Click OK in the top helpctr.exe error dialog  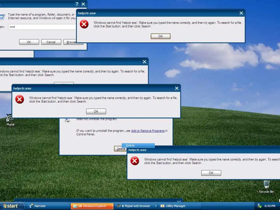[x=161, y=36]
